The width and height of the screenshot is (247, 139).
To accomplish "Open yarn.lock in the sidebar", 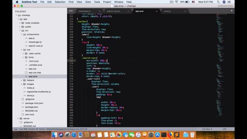I will coord(29,115).
